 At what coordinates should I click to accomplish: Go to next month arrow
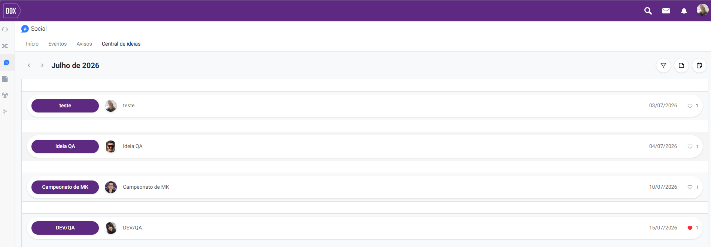(42, 65)
